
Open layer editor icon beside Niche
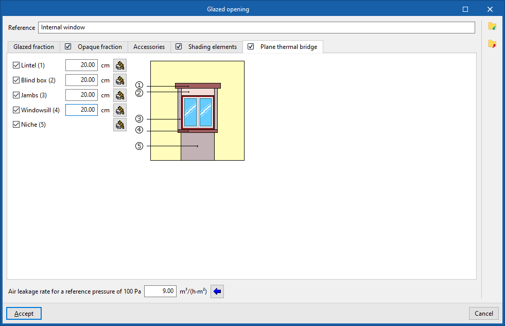[x=120, y=125]
